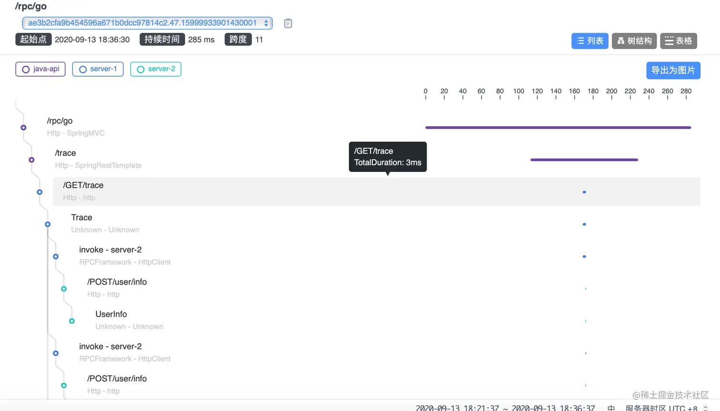Switch to the 列表 list view
The width and height of the screenshot is (720, 411).
590,41
